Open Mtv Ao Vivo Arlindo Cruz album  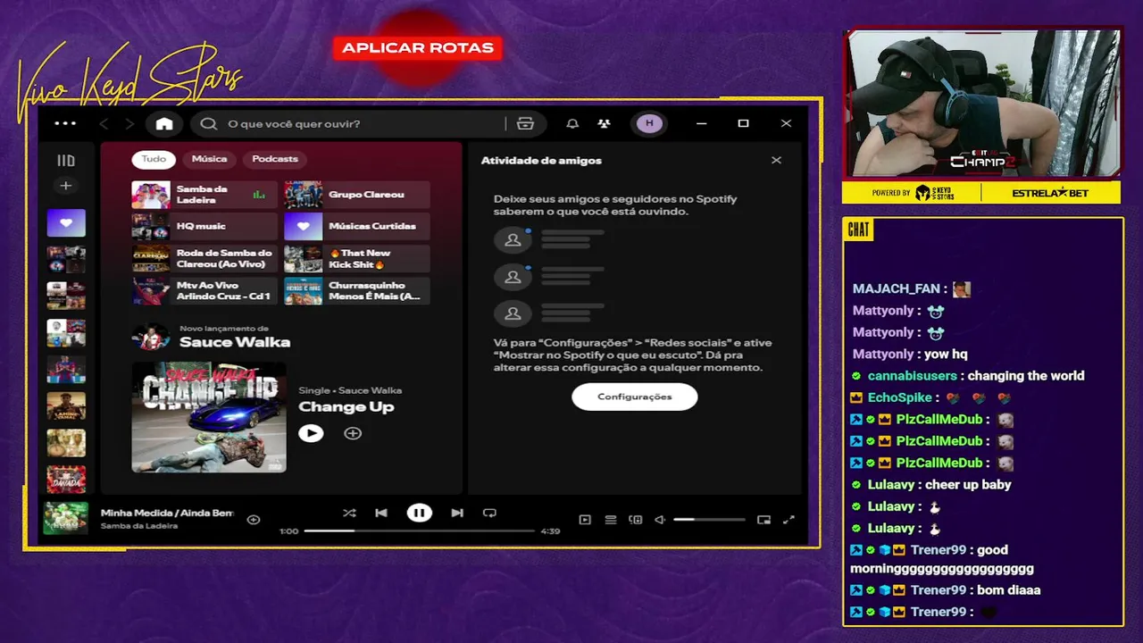coord(204,291)
